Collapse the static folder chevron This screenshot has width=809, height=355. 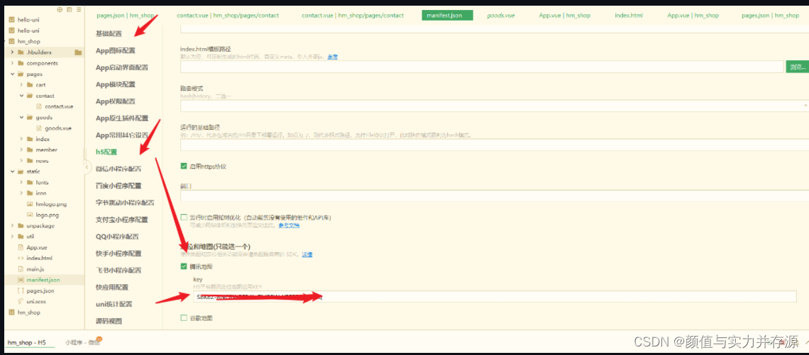[x=12, y=171]
